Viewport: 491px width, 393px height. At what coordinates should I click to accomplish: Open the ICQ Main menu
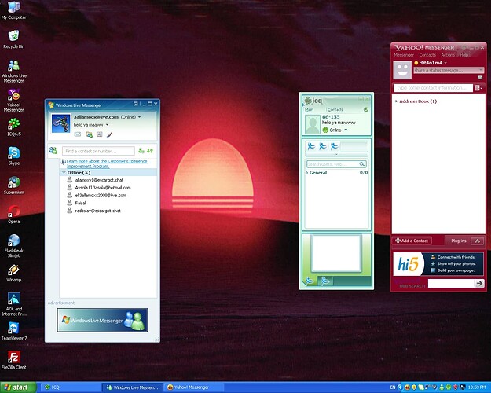click(309, 109)
